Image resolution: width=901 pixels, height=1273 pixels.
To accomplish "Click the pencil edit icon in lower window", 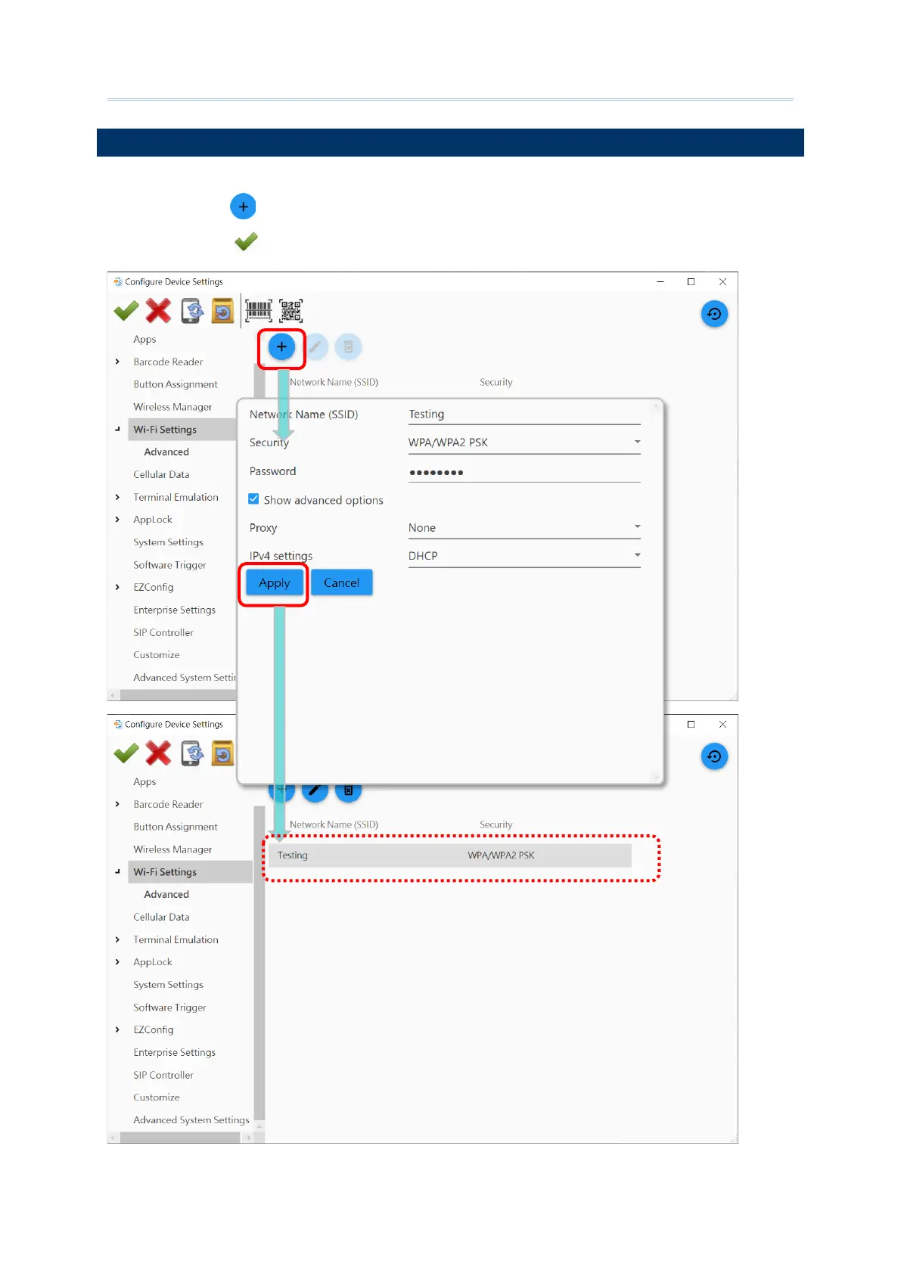I will [315, 791].
